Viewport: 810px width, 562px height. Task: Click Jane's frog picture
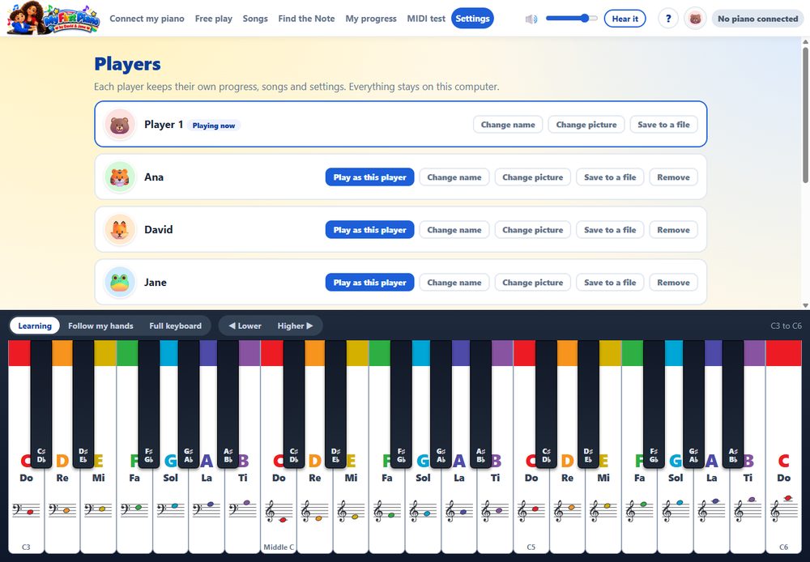pos(120,283)
